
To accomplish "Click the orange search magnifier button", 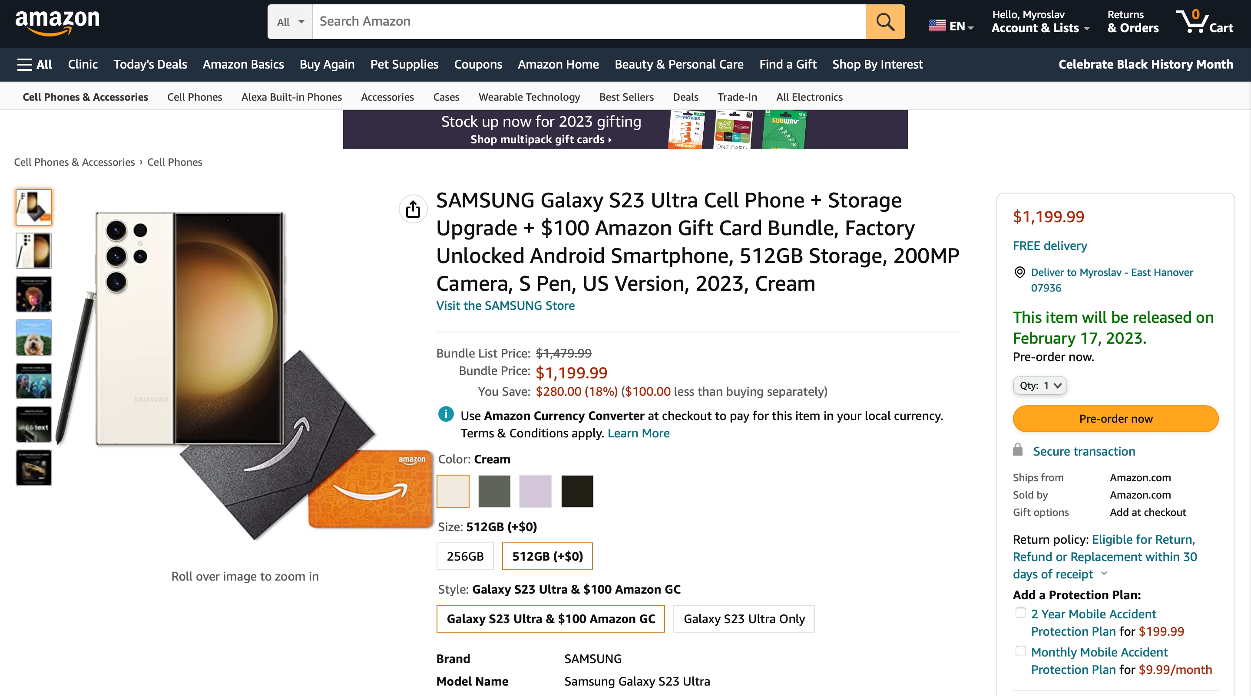I will (885, 22).
